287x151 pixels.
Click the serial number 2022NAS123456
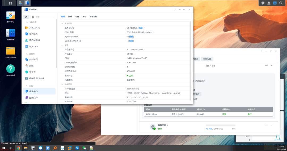pos(135,50)
